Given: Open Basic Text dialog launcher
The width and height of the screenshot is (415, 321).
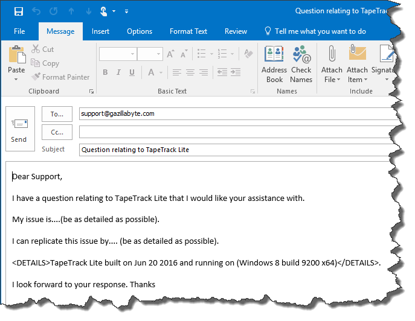Looking at the screenshot, I should (253, 92).
